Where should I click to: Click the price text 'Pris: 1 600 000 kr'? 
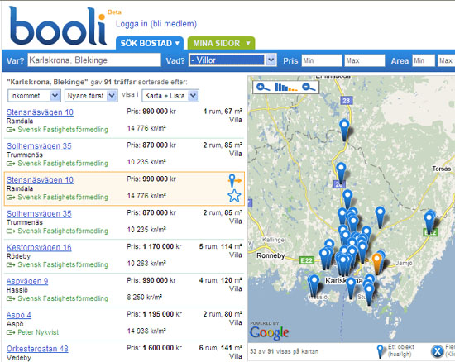point(155,348)
